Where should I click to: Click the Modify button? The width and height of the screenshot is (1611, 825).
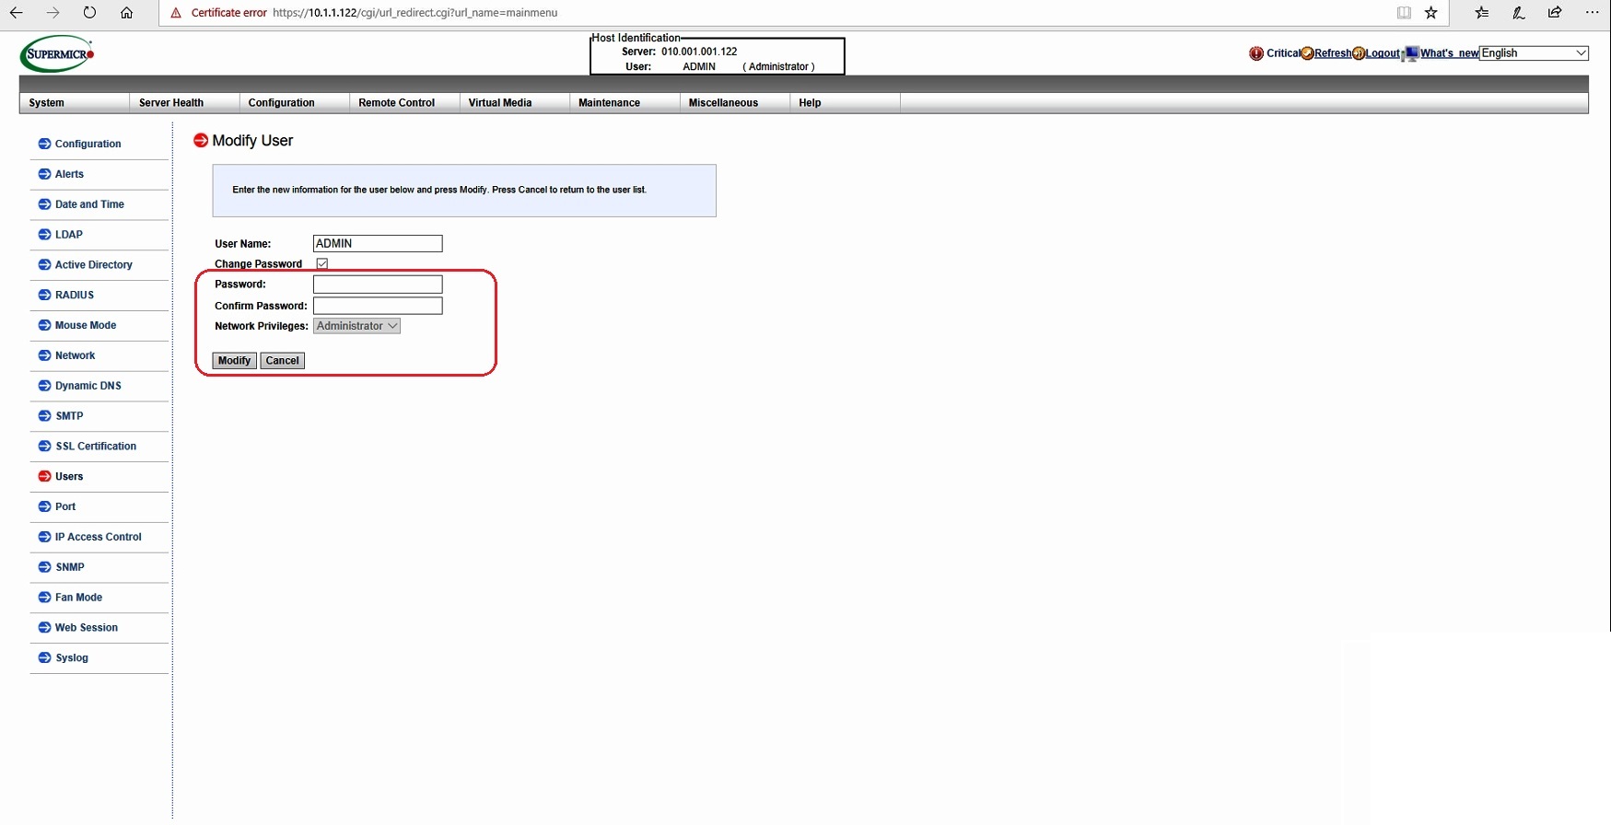(x=234, y=361)
